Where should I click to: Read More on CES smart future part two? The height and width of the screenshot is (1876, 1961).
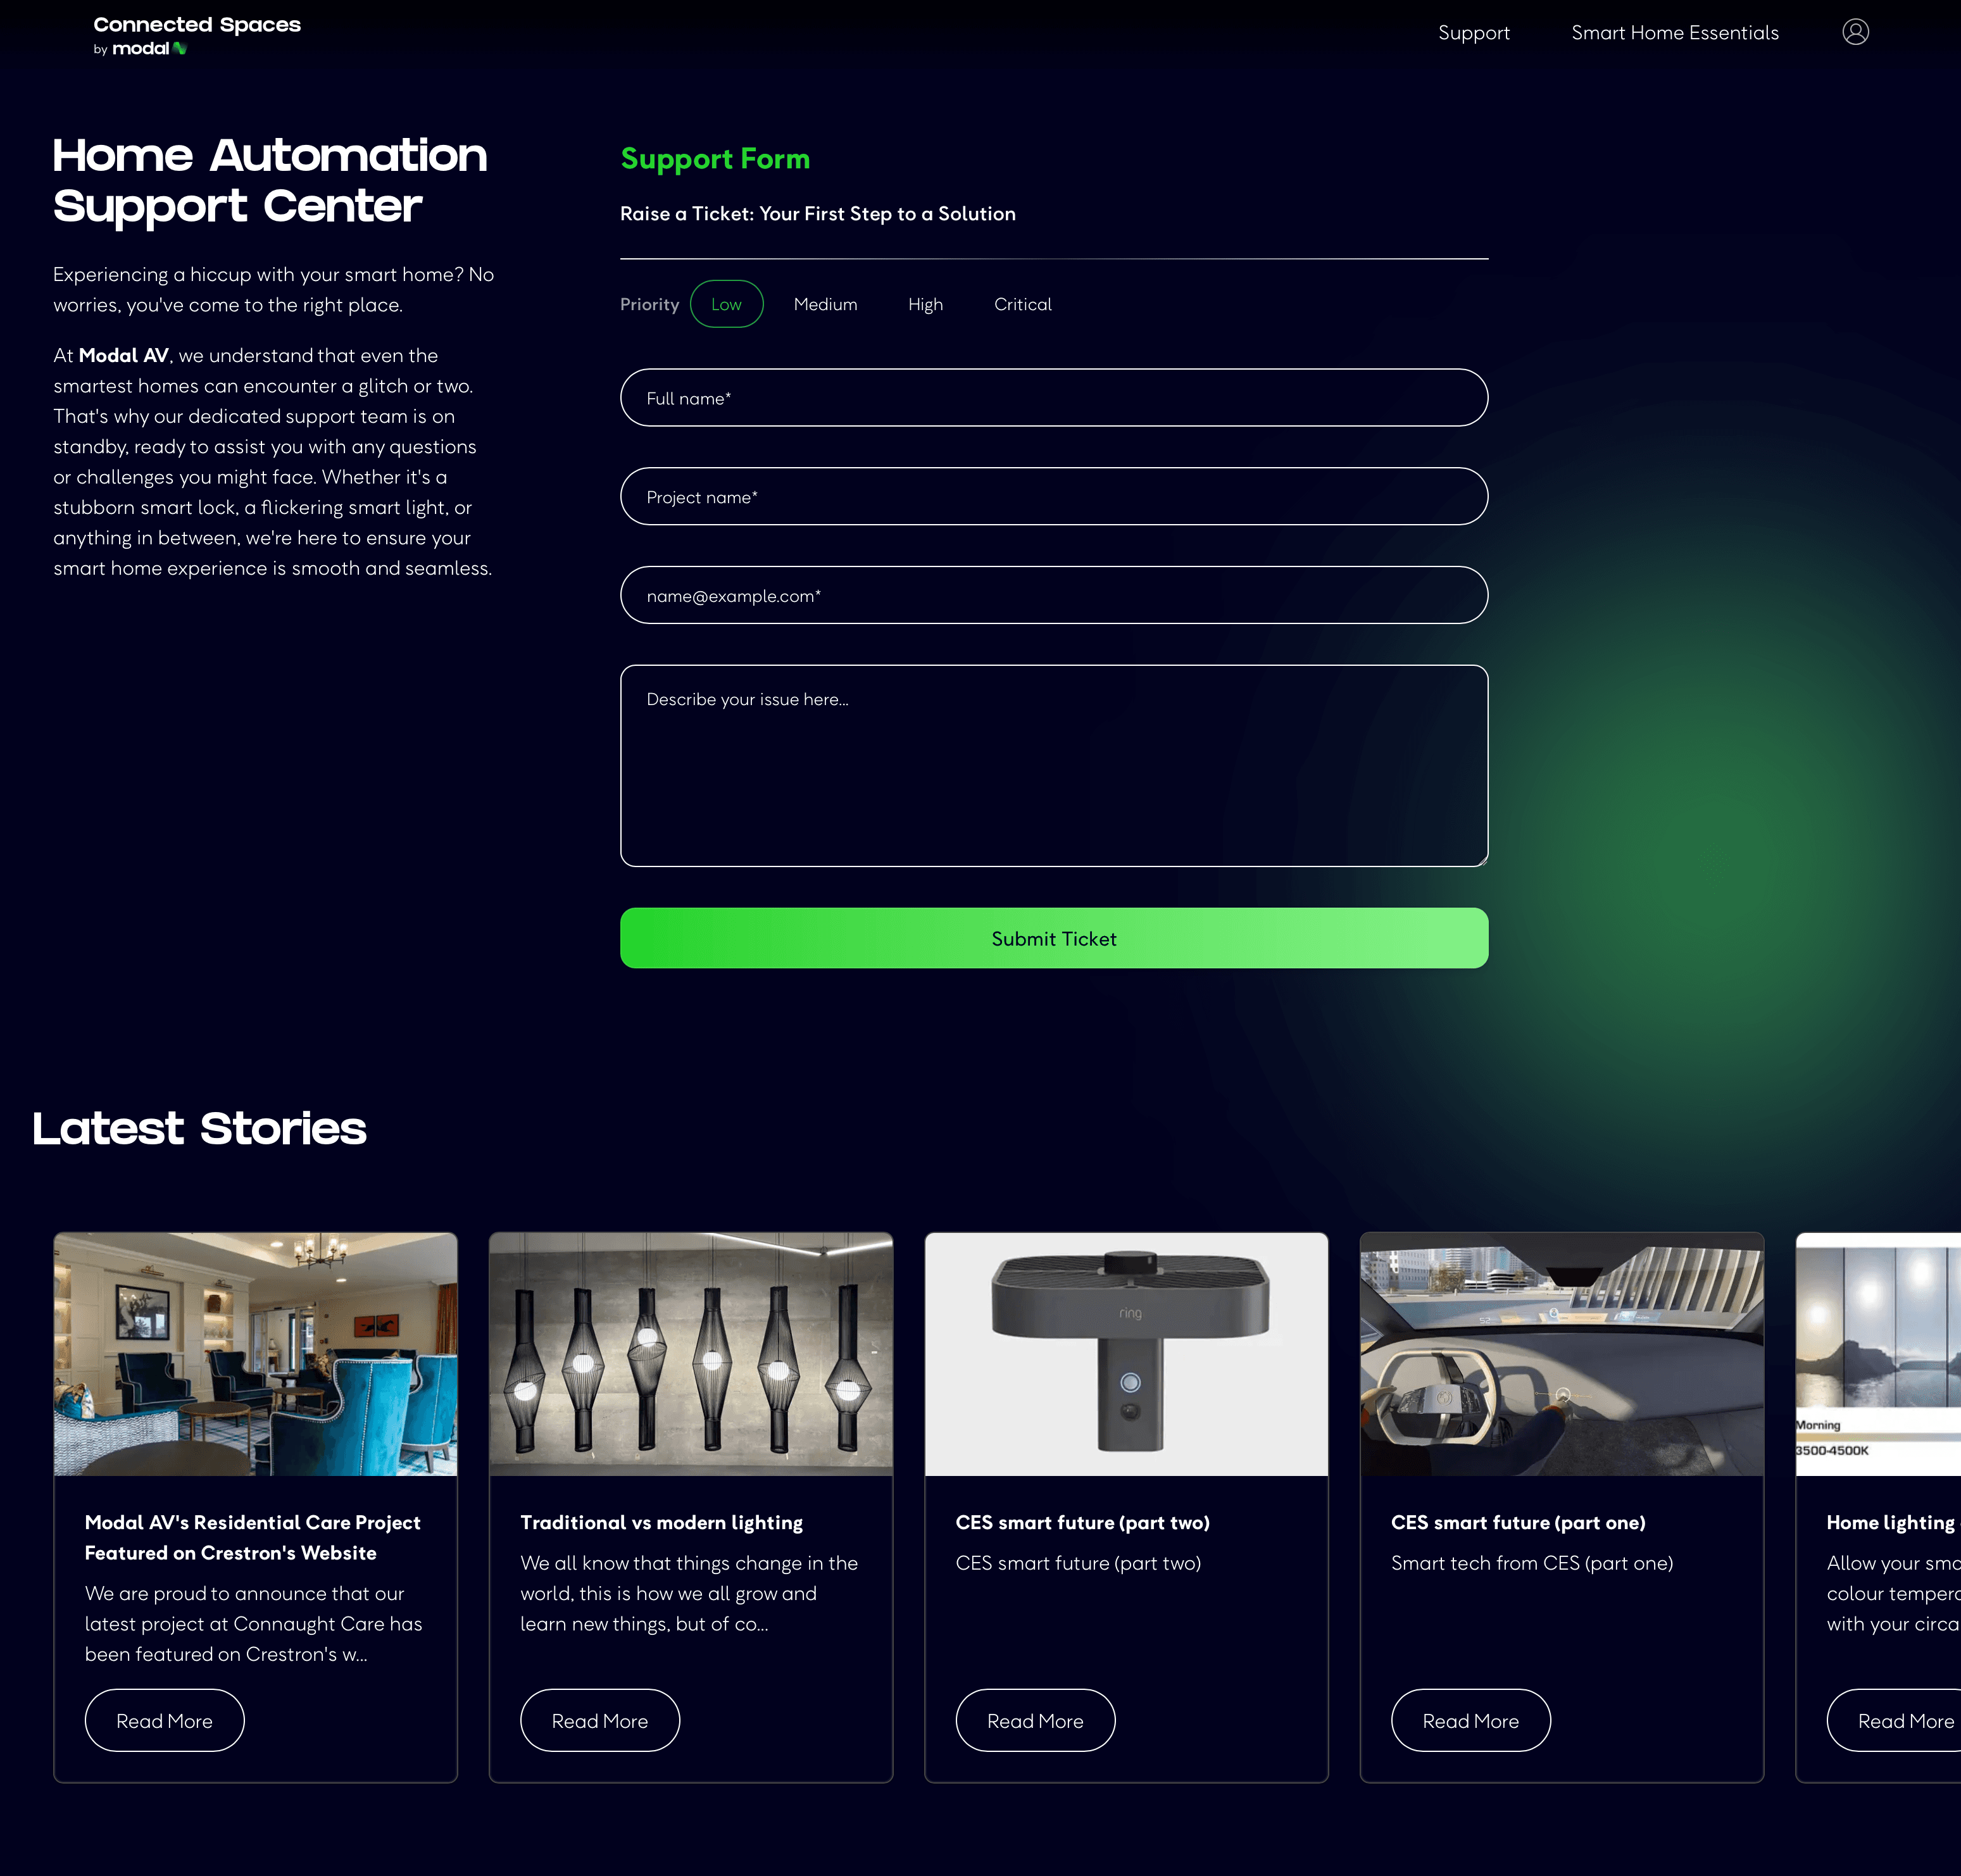click(1035, 1721)
